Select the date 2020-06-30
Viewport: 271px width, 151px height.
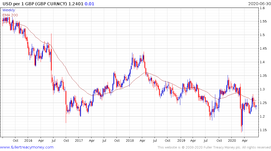pyautogui.click(x=259, y=4)
